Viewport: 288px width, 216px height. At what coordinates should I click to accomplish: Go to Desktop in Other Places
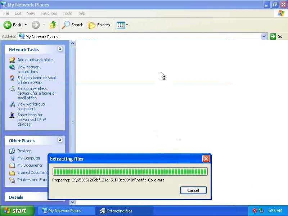point(24,151)
